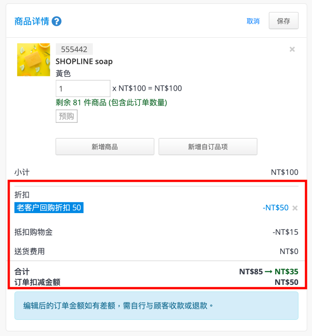Image resolution: width=312 pixels, height=336 pixels.
Task: Click the 老客户回购折扣 50 discount label
Action: (x=49, y=208)
